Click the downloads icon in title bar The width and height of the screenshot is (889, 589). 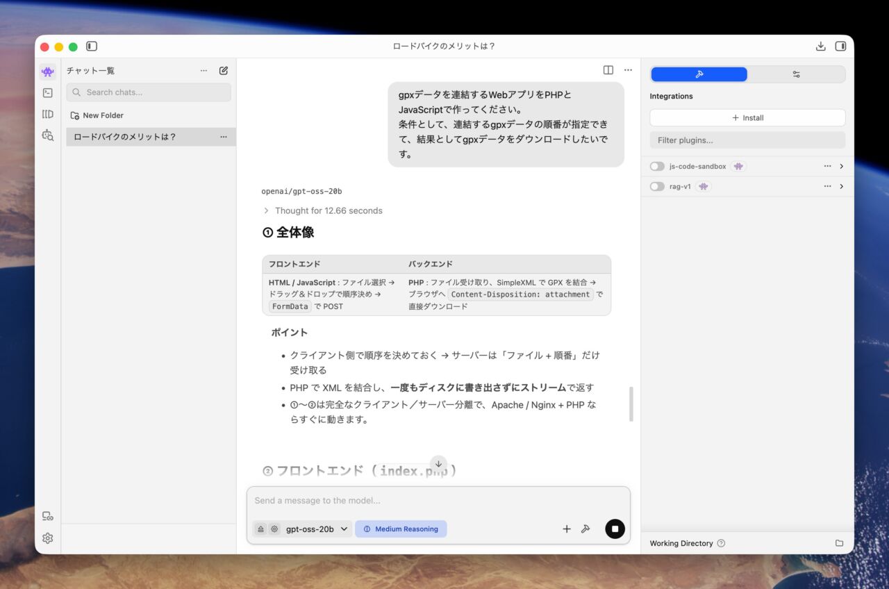(820, 47)
